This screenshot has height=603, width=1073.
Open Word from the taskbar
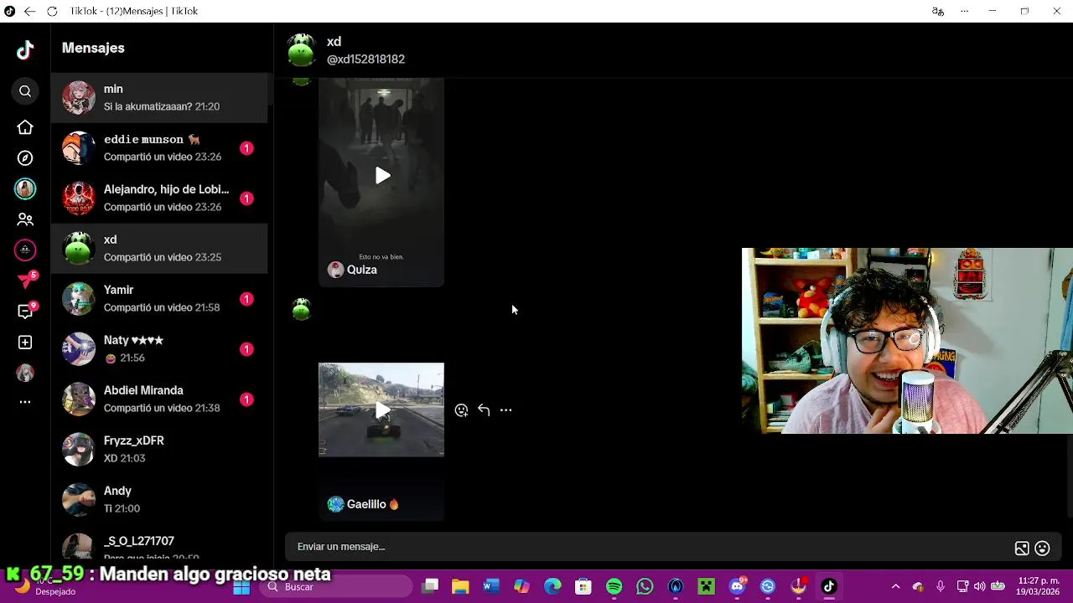pos(490,587)
